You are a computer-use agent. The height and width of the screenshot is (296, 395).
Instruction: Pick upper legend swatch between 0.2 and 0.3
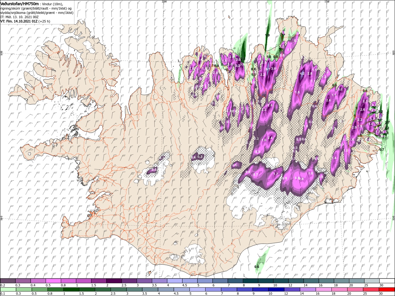pos(8,281)
